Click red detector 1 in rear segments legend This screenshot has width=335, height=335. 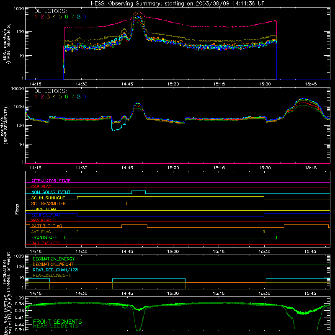point(36,97)
